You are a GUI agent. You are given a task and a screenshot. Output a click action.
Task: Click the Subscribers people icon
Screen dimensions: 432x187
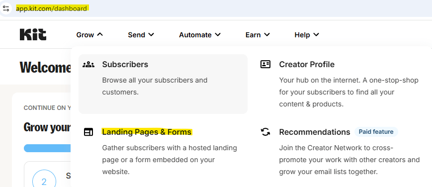coord(88,65)
